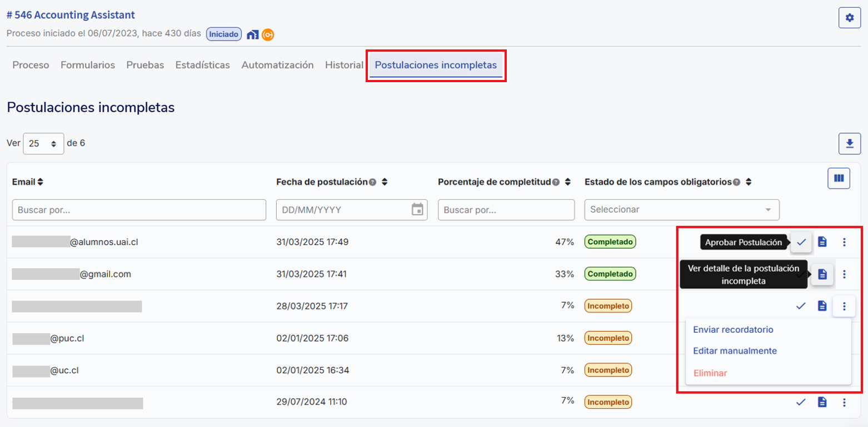Click the download export icon
This screenshot has height=427, width=868.
coord(849,144)
